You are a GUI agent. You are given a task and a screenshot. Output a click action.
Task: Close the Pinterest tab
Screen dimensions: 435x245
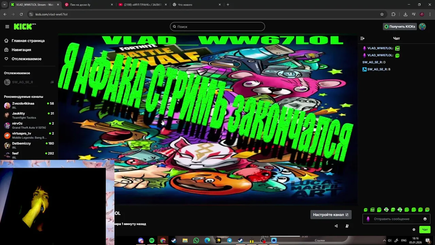click(112, 5)
